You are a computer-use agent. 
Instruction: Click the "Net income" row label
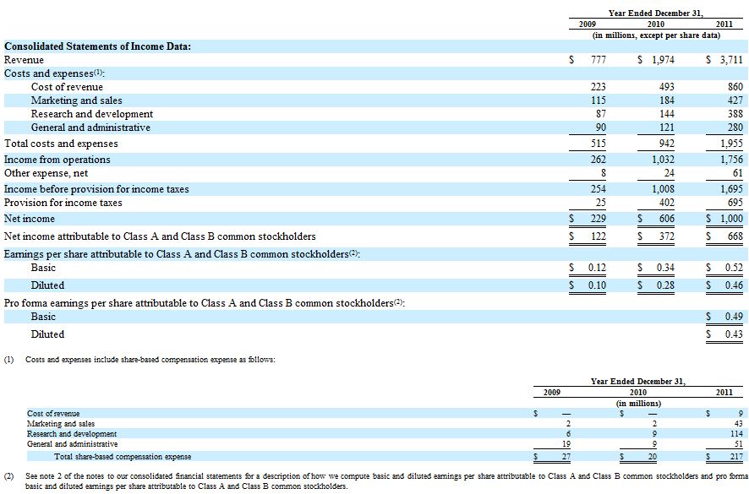(x=30, y=219)
